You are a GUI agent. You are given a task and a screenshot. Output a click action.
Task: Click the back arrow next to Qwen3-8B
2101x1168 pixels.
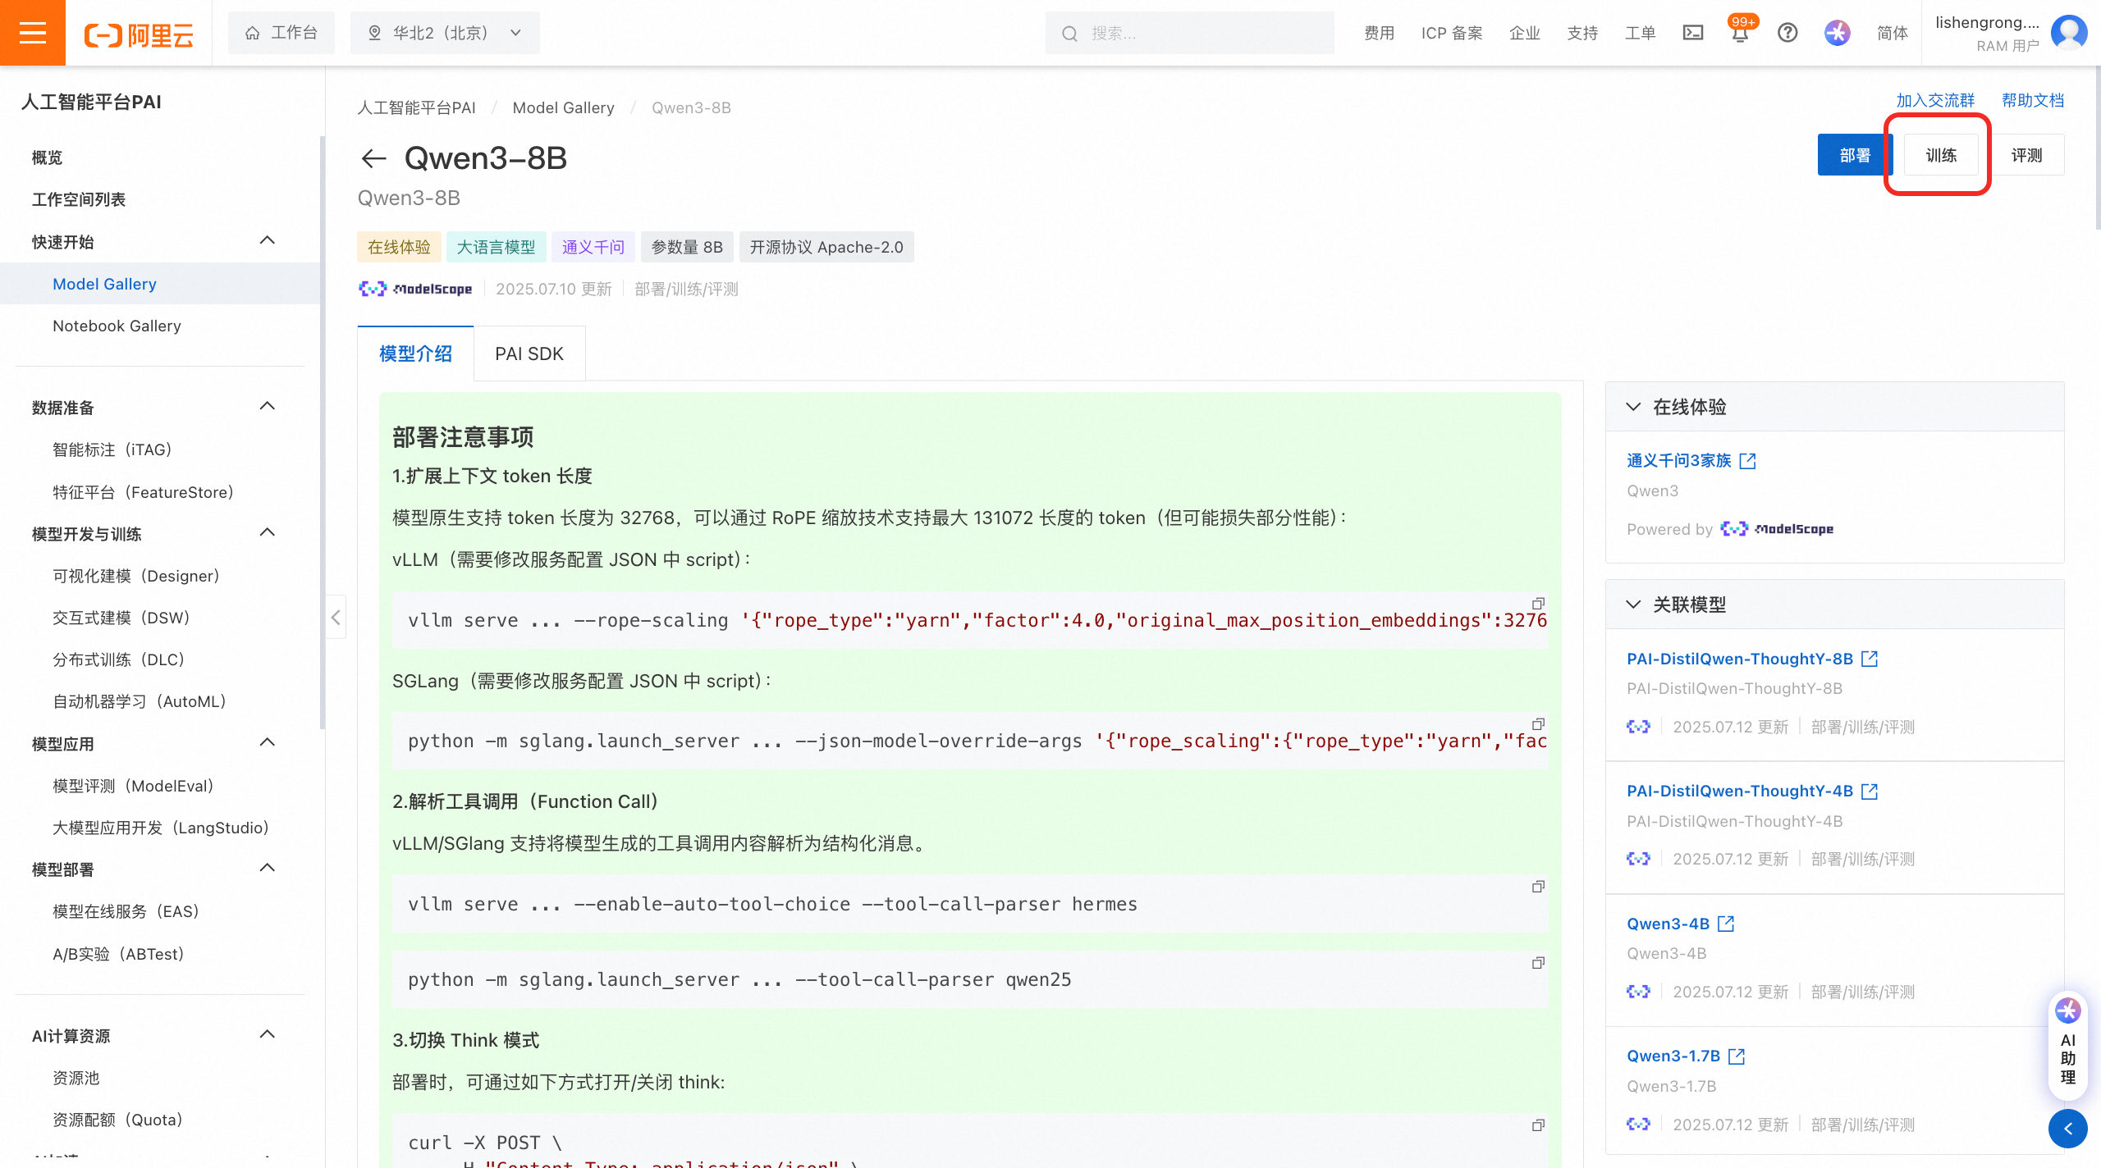point(373,157)
